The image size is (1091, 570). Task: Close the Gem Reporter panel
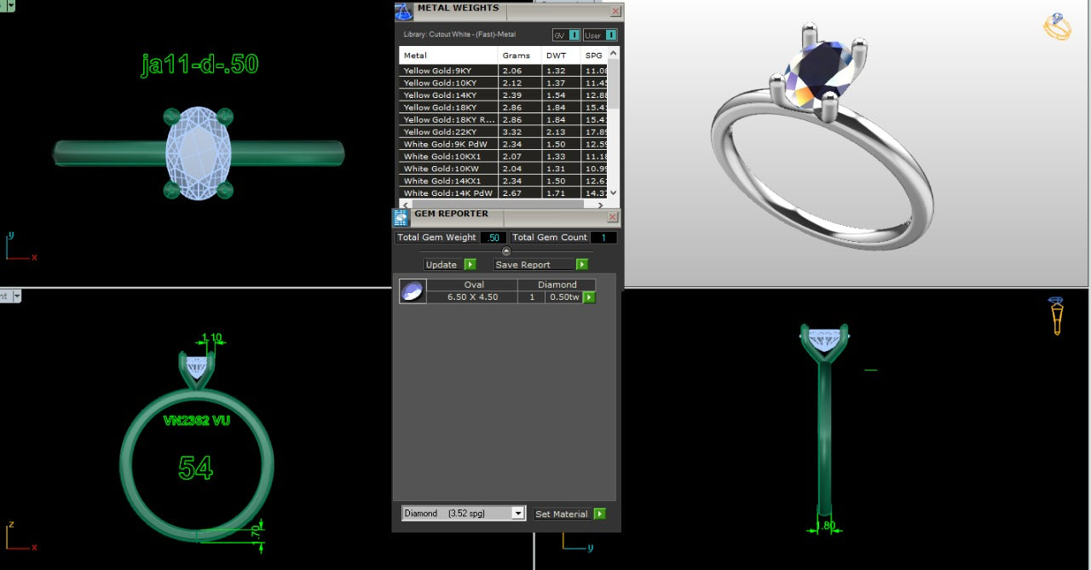click(613, 217)
